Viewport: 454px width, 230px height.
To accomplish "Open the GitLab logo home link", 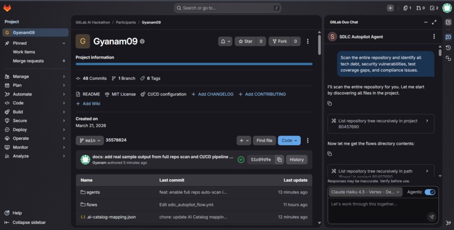I will point(7,8).
